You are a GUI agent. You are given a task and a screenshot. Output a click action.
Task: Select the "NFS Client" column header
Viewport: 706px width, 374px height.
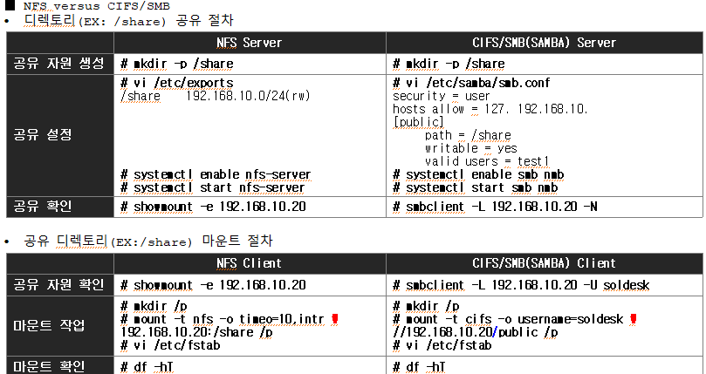(x=249, y=263)
